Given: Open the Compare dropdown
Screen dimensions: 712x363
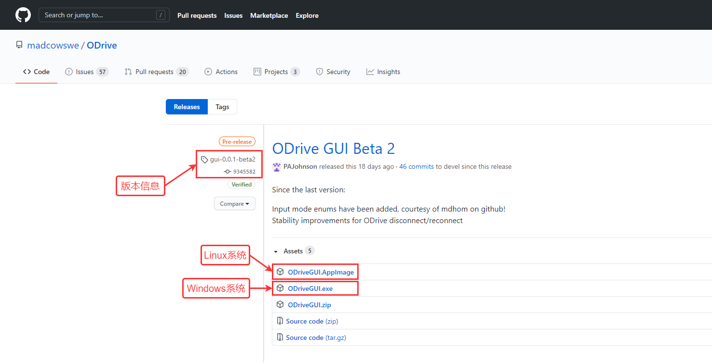Looking at the screenshot, I should 234,203.
